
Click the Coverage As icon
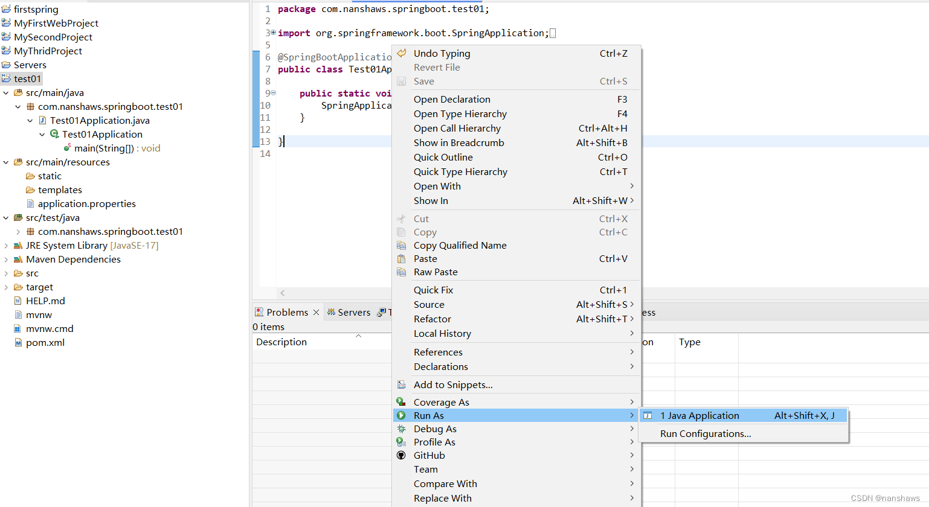point(402,401)
